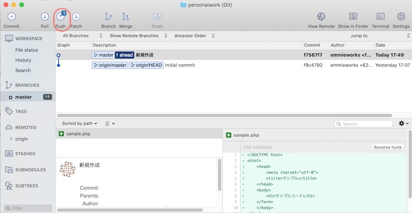412x213 pixels.
Task: Click the Fetch toolbar icon
Action: [76, 16]
